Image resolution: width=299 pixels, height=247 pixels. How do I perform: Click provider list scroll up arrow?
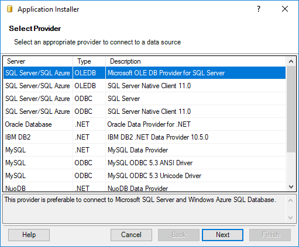point(291,62)
